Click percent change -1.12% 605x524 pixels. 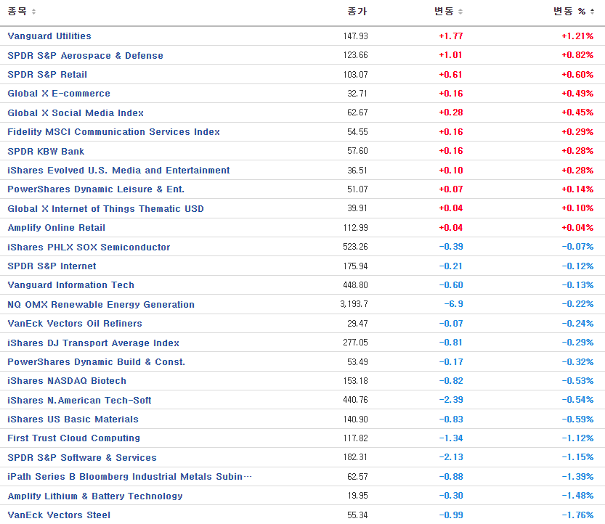pos(577,438)
